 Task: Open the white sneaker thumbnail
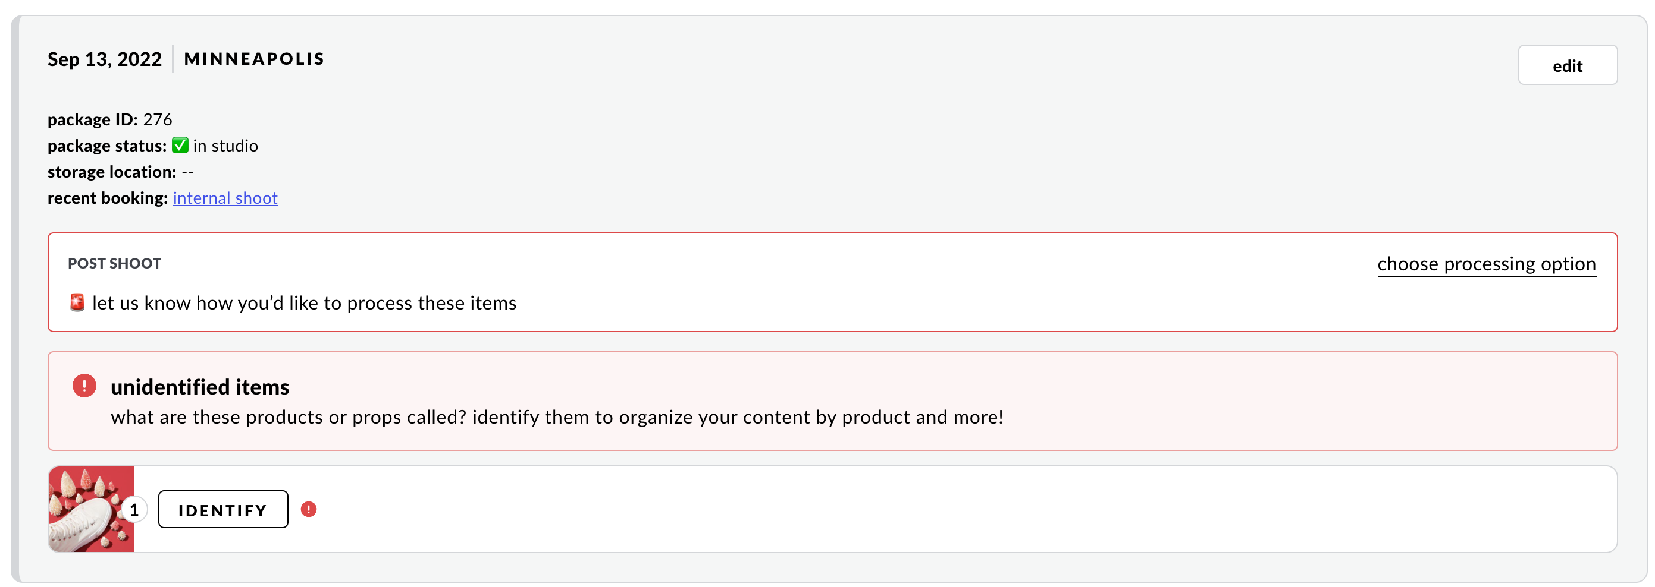(91, 509)
